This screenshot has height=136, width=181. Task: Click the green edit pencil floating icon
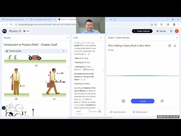point(4,108)
